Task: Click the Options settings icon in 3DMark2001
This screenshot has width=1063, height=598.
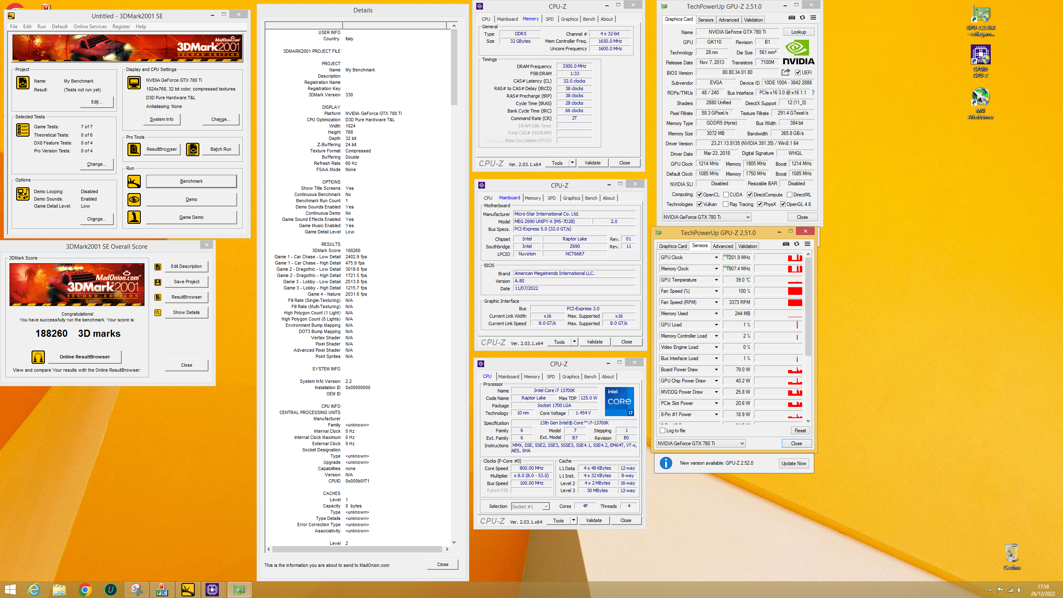Action: click(x=22, y=194)
